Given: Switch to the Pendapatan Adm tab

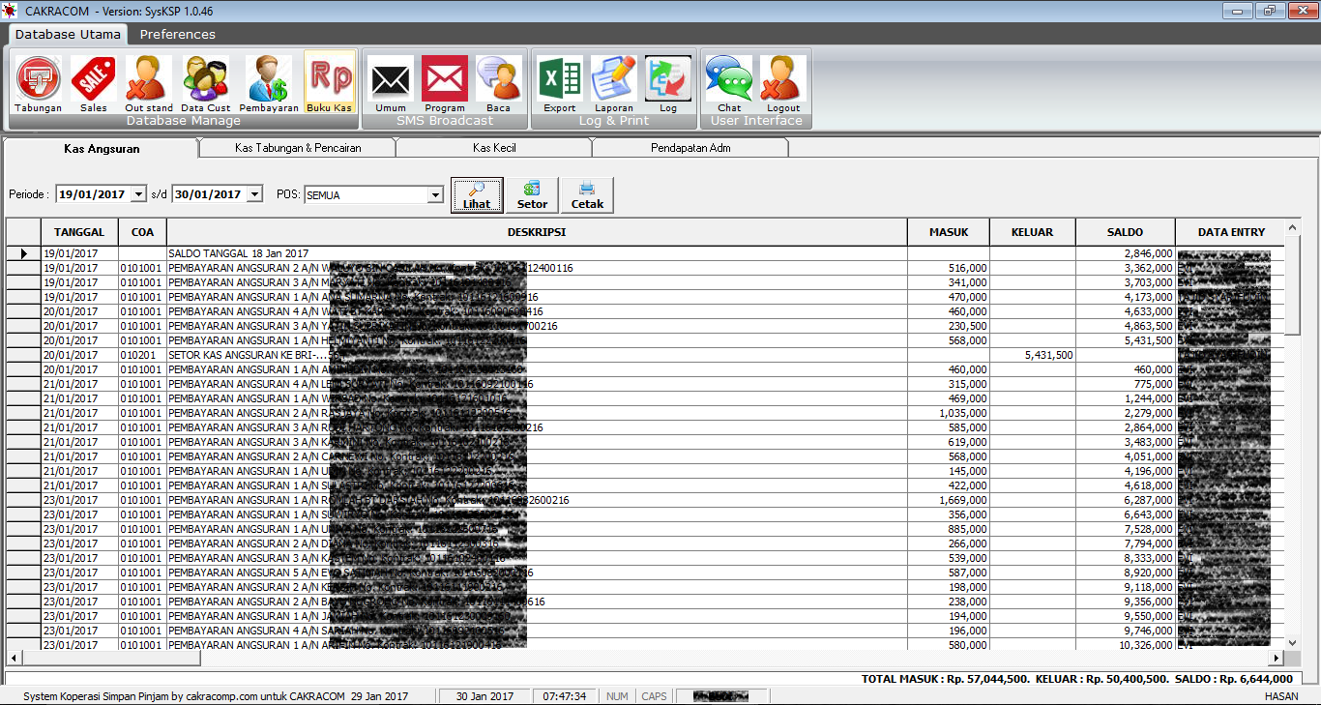Looking at the screenshot, I should [x=690, y=148].
